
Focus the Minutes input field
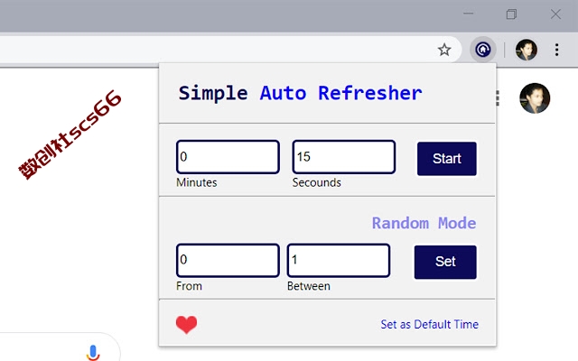pos(228,156)
